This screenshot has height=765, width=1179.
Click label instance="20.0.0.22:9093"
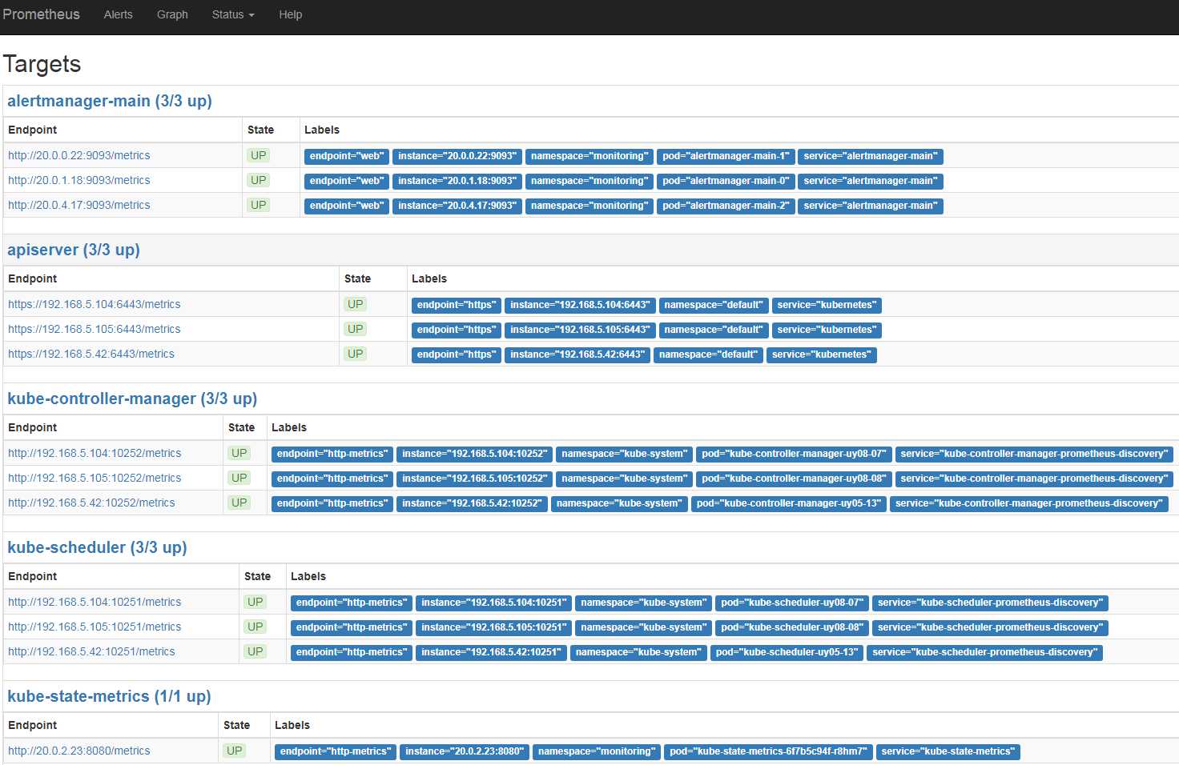pos(457,156)
